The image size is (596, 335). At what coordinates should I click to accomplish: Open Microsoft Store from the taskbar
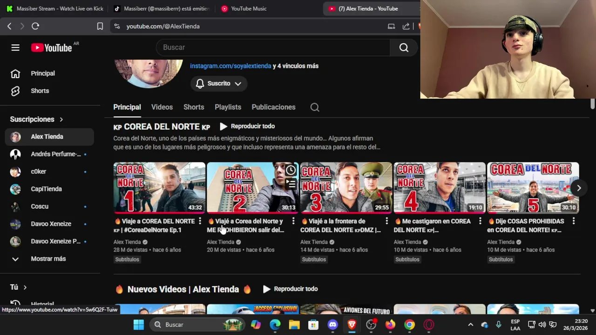click(x=313, y=325)
